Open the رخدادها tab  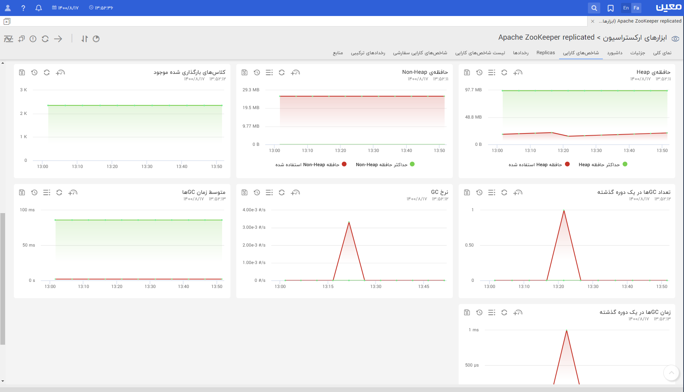[x=521, y=53]
